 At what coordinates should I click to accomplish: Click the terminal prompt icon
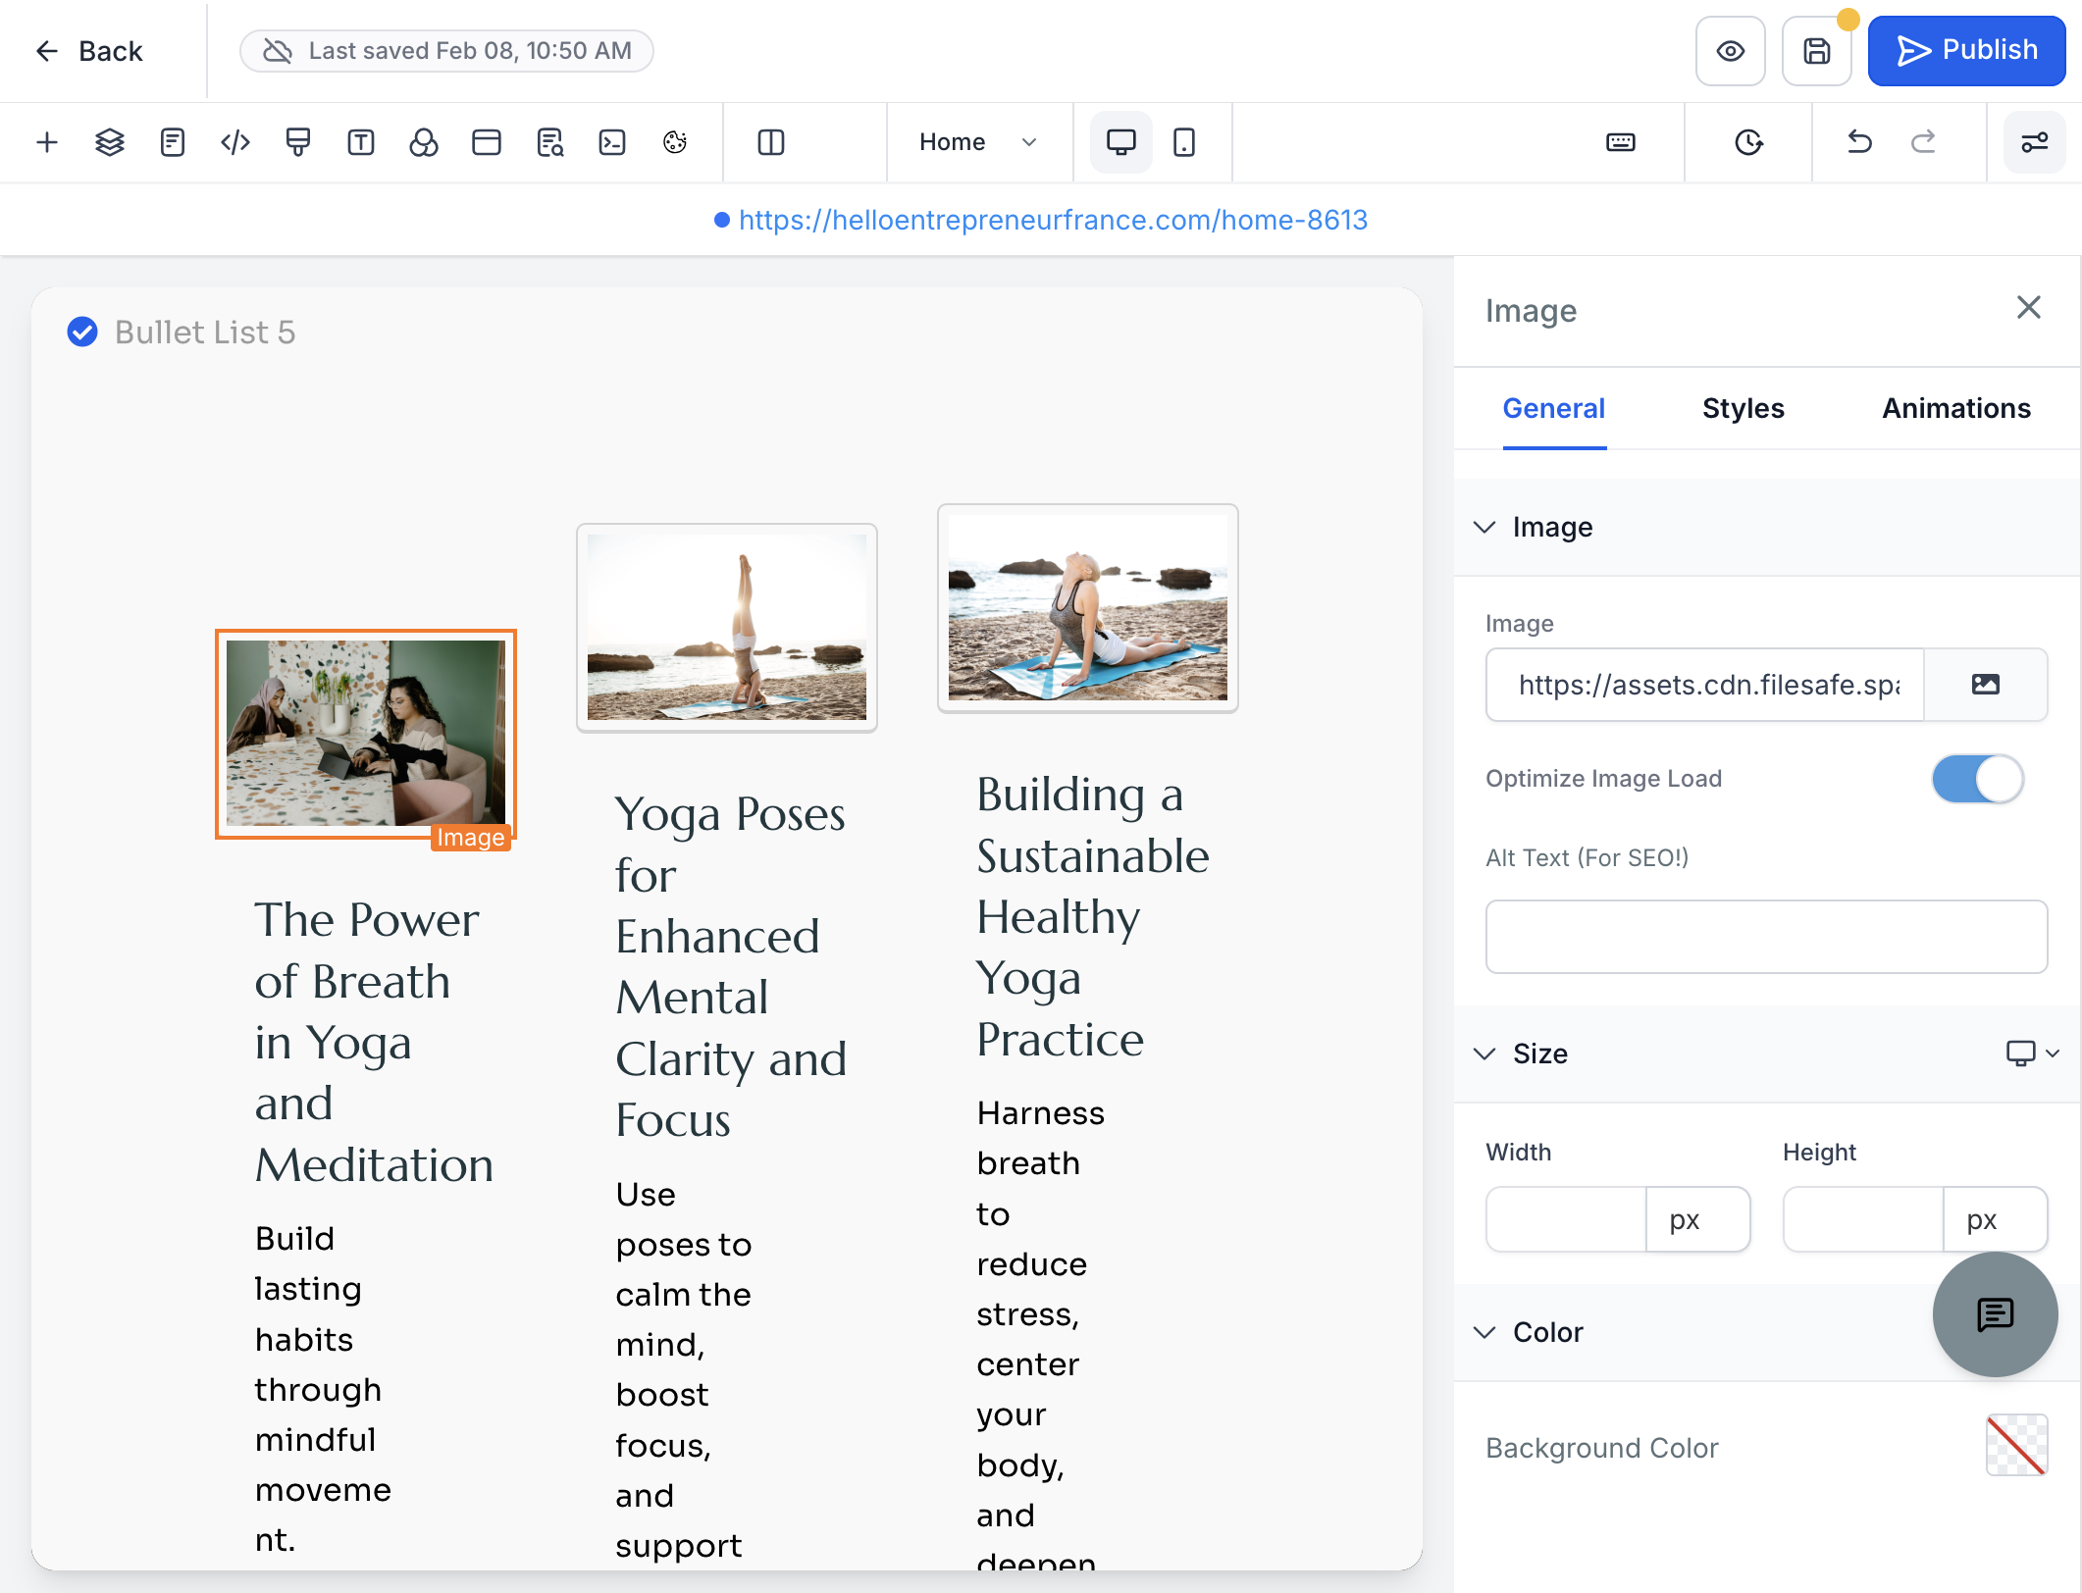(x=612, y=142)
